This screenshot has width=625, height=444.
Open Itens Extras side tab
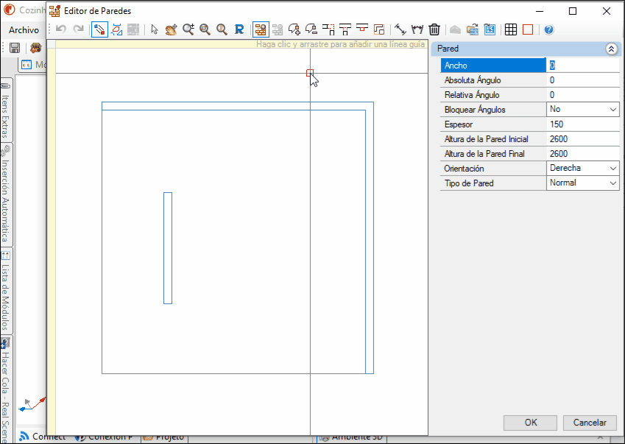(6, 110)
